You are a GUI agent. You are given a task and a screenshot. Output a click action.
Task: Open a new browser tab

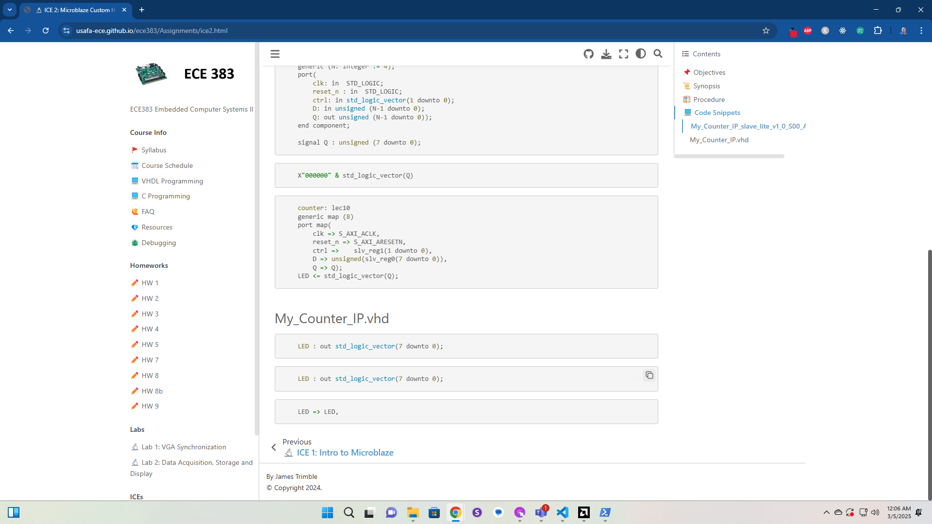(x=142, y=10)
